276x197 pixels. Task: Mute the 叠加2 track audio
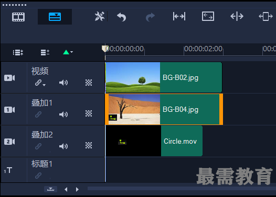click(x=63, y=146)
